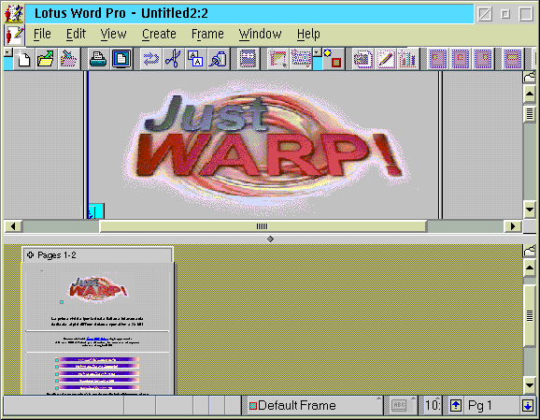The height and width of the screenshot is (420, 540).
Task: Print the document with the printer icon
Action: point(98,59)
